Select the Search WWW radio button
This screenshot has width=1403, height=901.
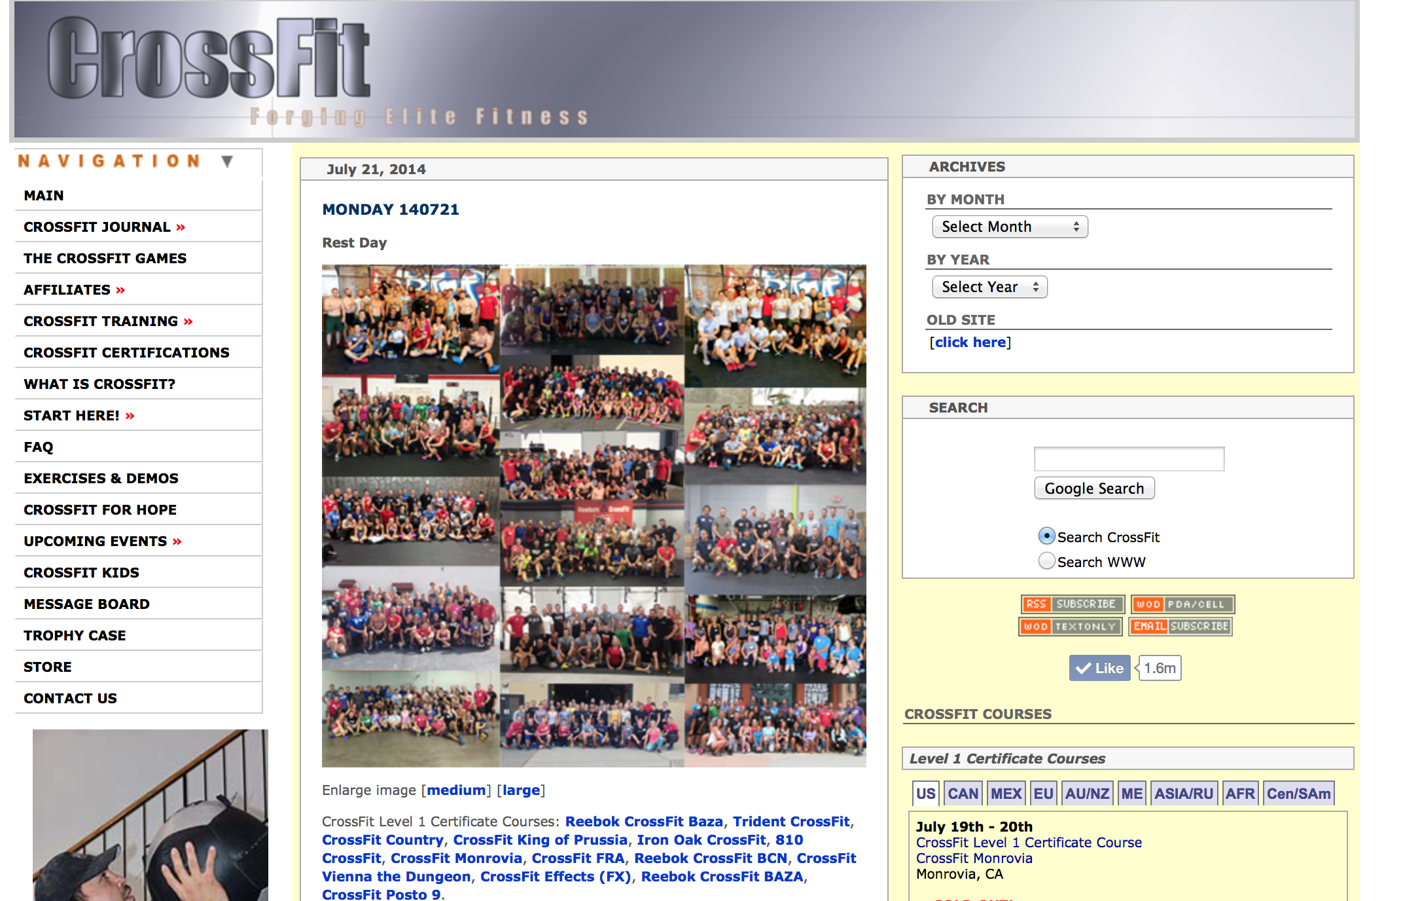[x=1046, y=561]
